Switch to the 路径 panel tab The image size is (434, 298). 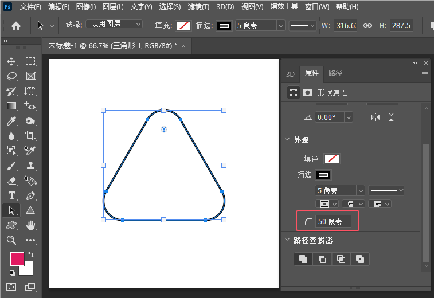click(x=335, y=73)
